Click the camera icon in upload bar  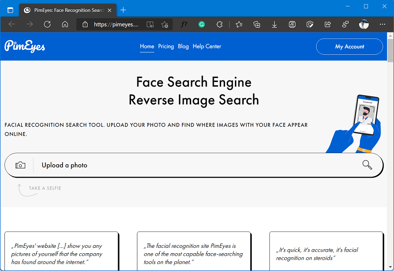[x=20, y=165]
